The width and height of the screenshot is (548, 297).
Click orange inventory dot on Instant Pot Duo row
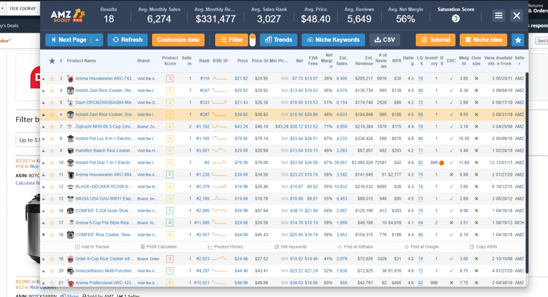(x=442, y=163)
